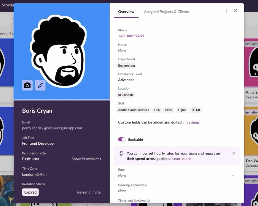Open the paintbrush color customization icon
The height and width of the screenshot is (206, 258).
point(40,85)
